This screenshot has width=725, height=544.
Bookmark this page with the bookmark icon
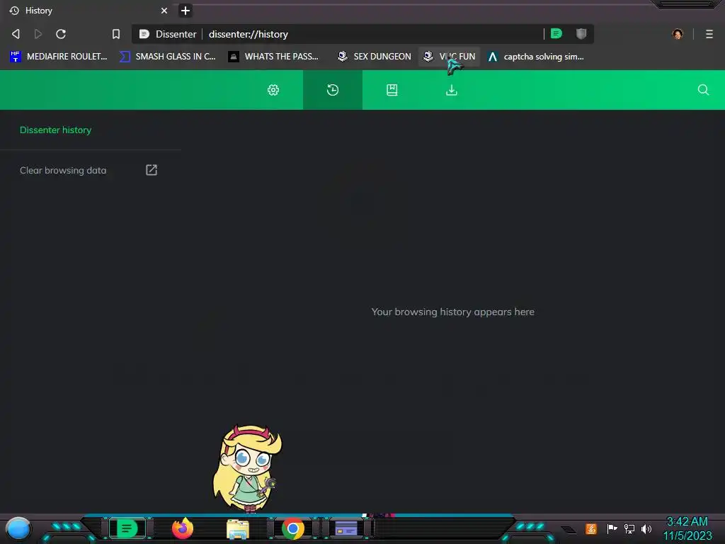tap(116, 34)
